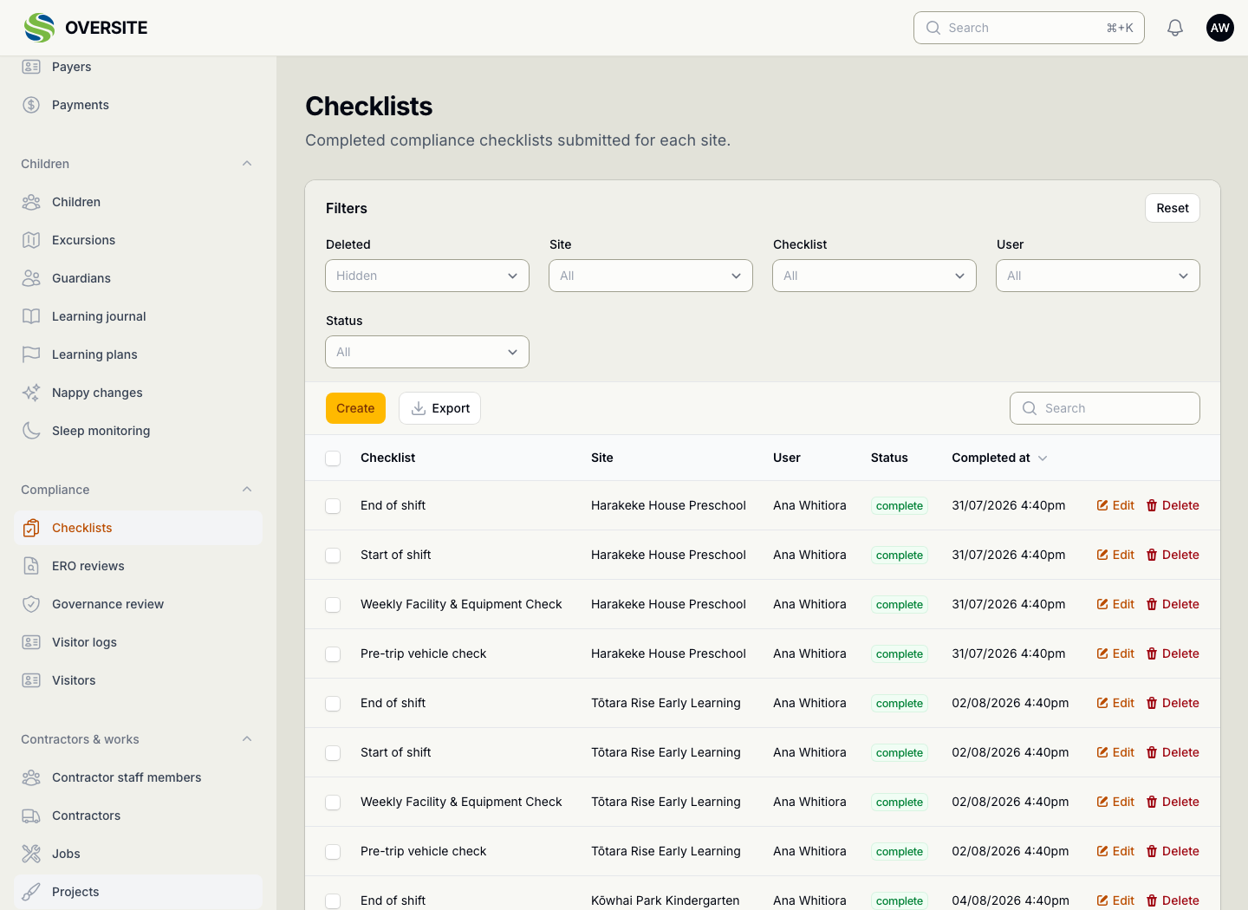Click the Jobs tools icon
This screenshot has height=910, width=1248.
click(31, 854)
